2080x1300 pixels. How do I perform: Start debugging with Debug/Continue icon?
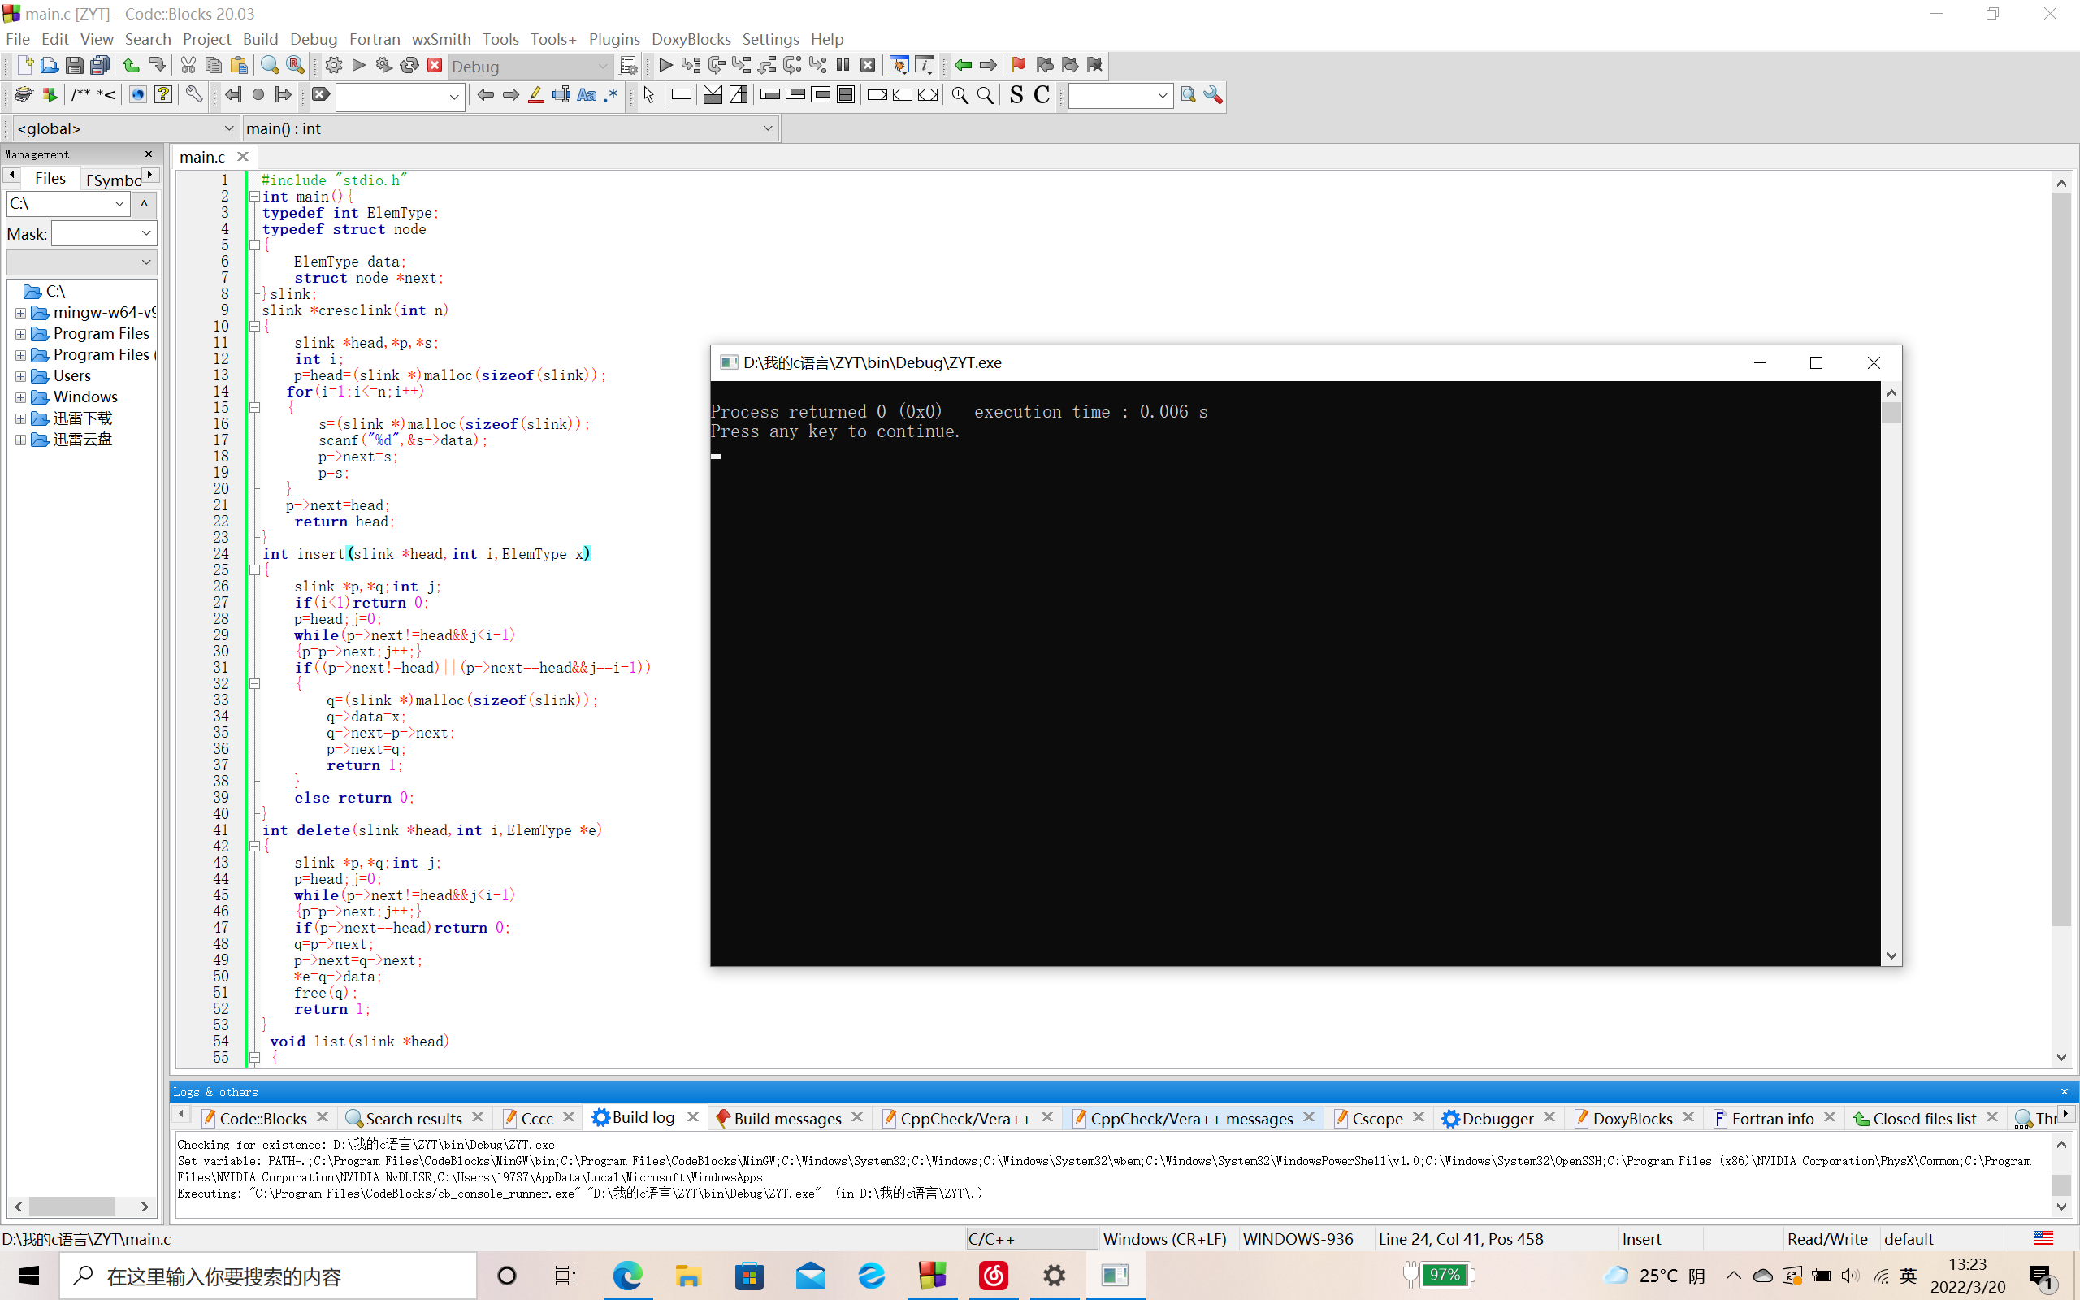(665, 65)
